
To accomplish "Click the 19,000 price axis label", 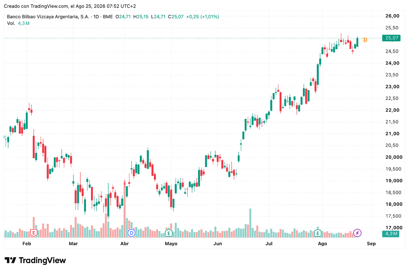I will 394,181.
